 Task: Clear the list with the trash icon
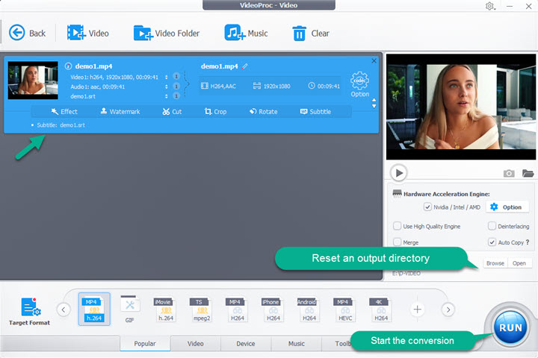pos(299,33)
